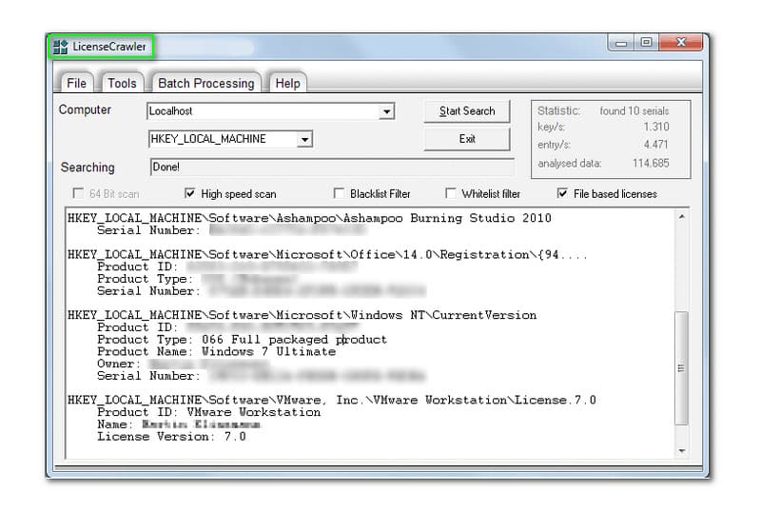The image size is (761, 513).
Task: Select the Windows NT\CurrentVersion registry line
Action: 302,315
